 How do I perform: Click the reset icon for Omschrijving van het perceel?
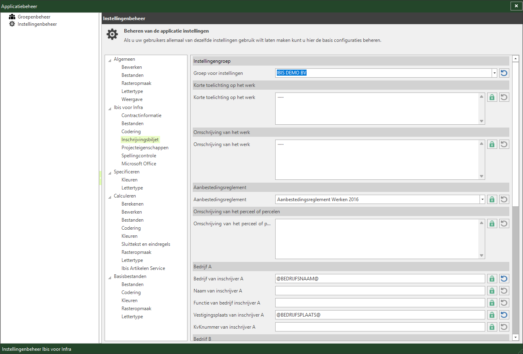coord(504,223)
